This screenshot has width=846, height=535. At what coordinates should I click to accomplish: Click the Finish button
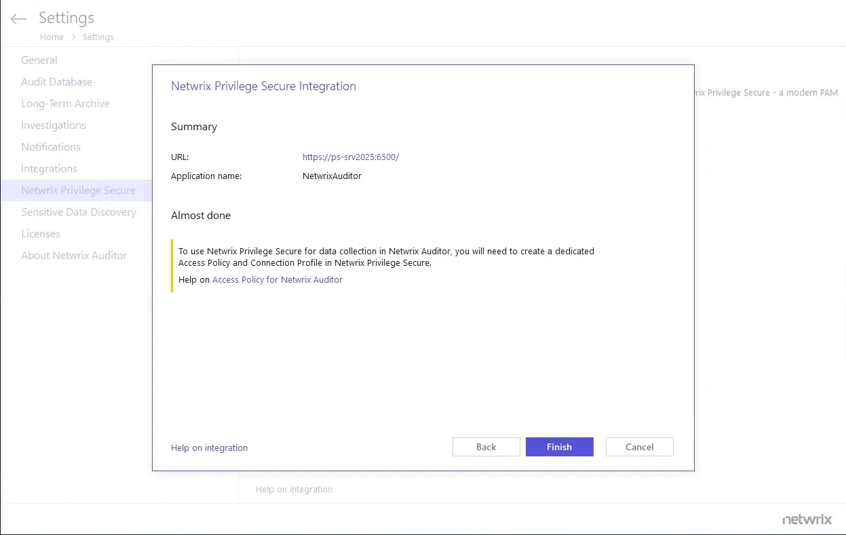pos(559,447)
